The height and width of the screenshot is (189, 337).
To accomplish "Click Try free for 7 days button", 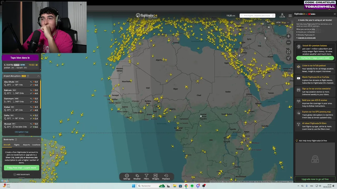I will coord(315,58).
